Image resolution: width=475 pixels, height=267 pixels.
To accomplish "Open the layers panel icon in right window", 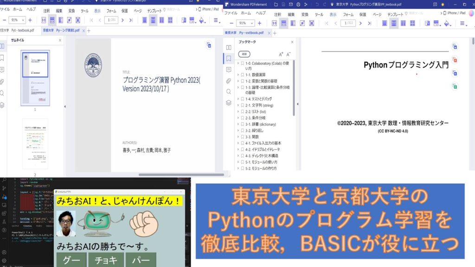I will click(228, 103).
